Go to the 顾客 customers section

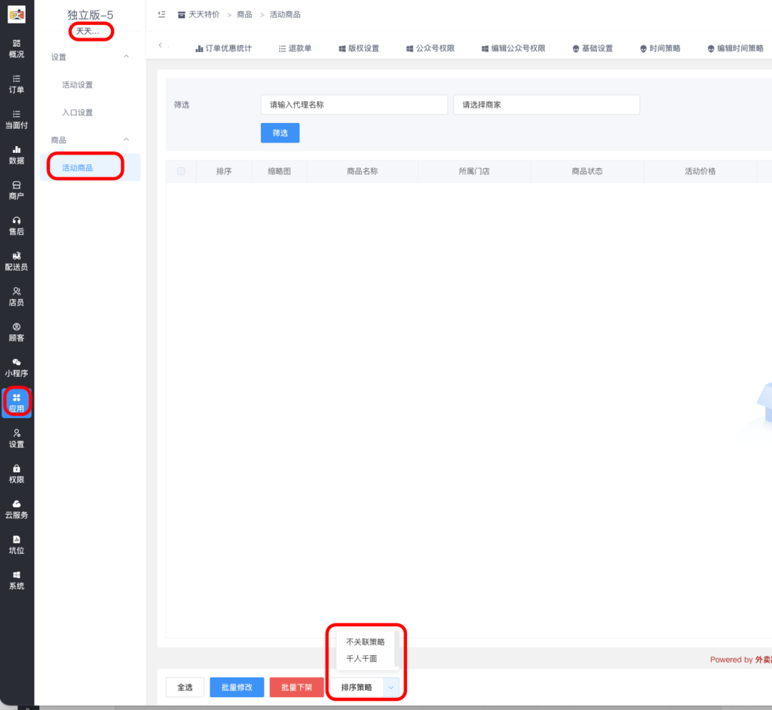pos(16,332)
